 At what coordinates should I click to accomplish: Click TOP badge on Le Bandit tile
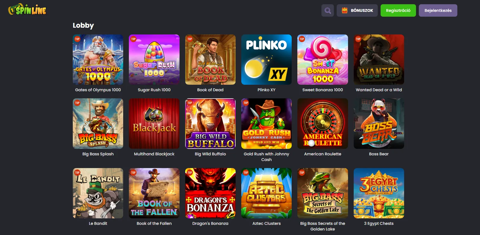(77, 173)
